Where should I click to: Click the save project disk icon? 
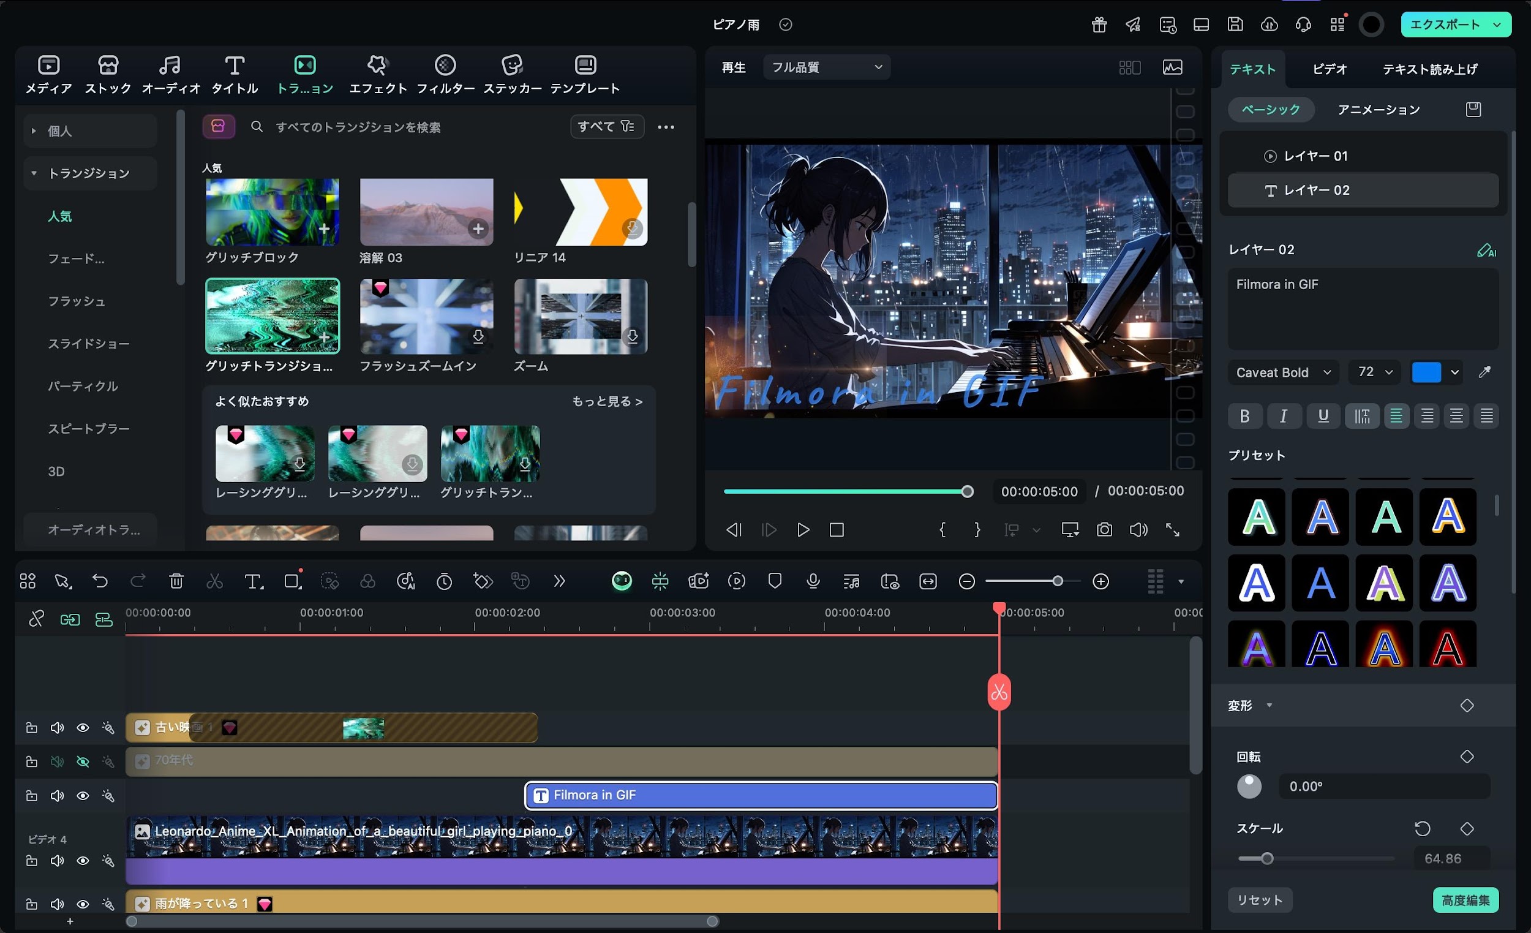[x=1235, y=25]
